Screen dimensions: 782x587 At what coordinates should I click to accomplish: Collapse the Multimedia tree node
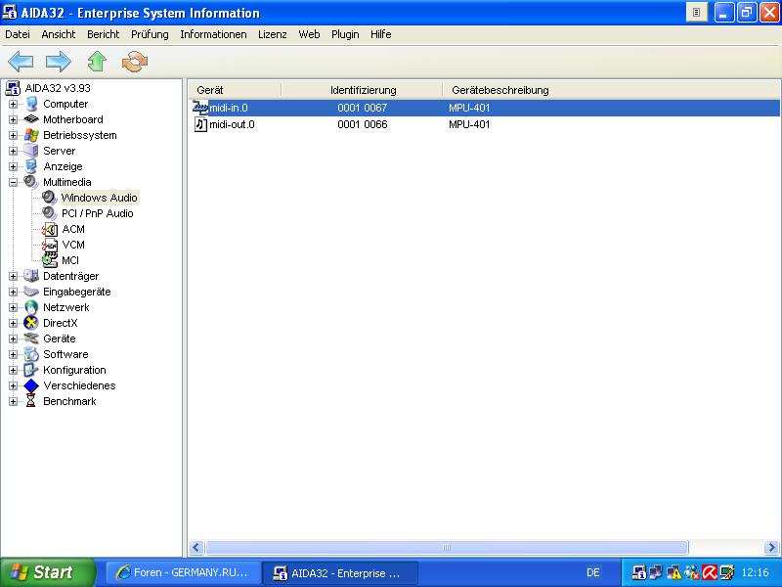click(14, 182)
